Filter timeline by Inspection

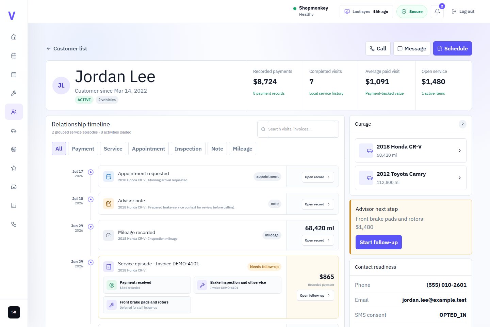(x=188, y=149)
